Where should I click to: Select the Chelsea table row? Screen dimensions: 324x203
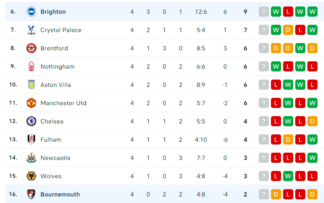[x=164, y=121]
